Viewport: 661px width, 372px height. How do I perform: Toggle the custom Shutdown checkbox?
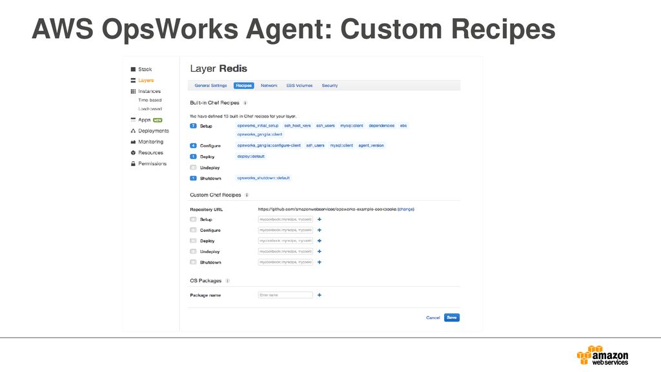click(193, 262)
